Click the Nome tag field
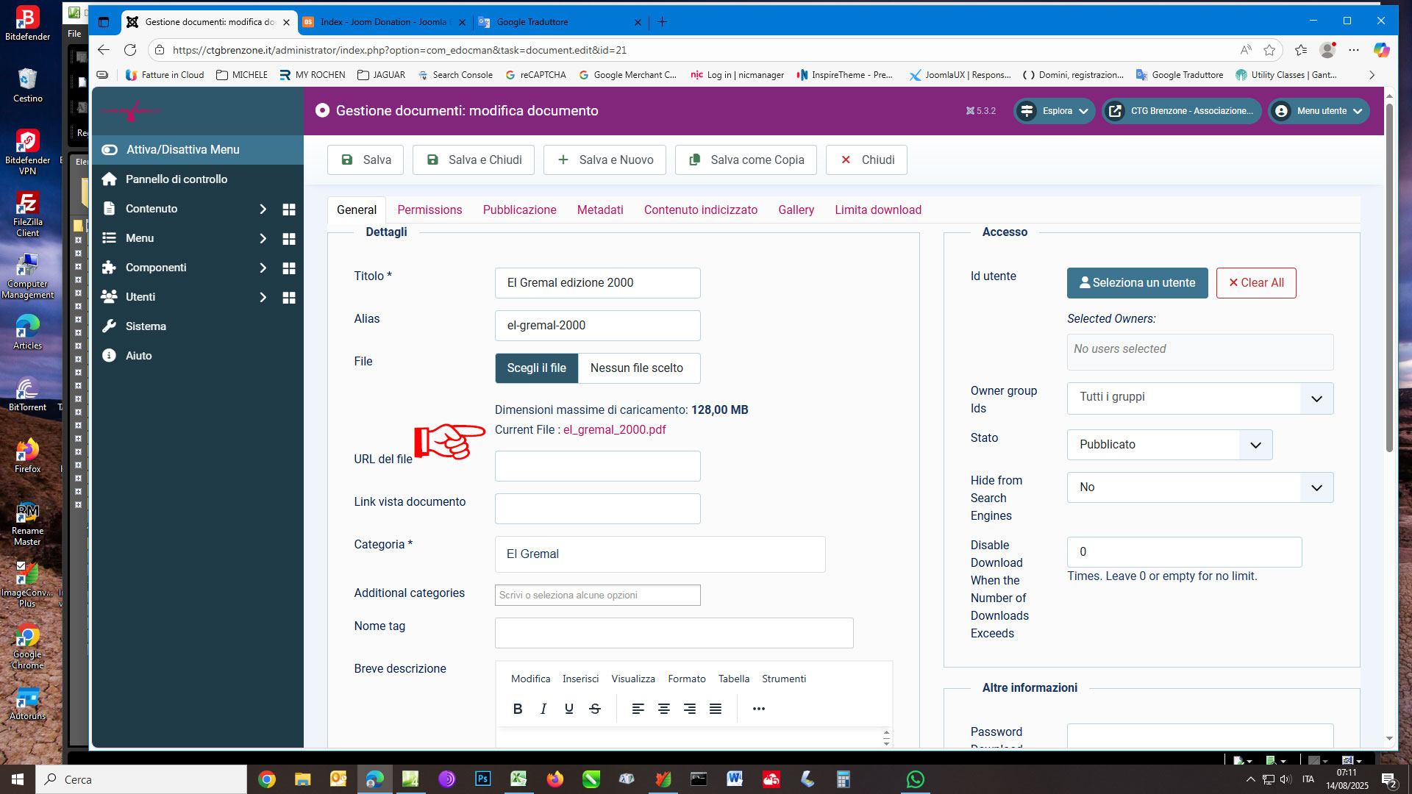Image resolution: width=1412 pixels, height=794 pixels. pyautogui.click(x=674, y=633)
